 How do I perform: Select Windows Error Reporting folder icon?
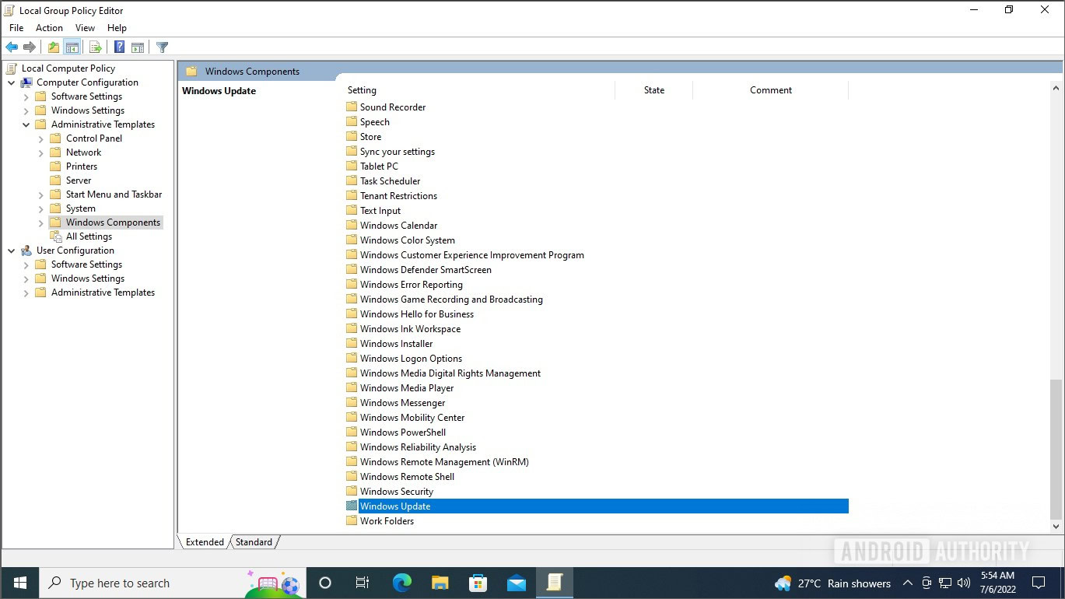pyautogui.click(x=352, y=284)
